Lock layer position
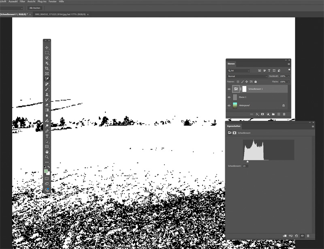The image size is (324, 249). (247, 82)
